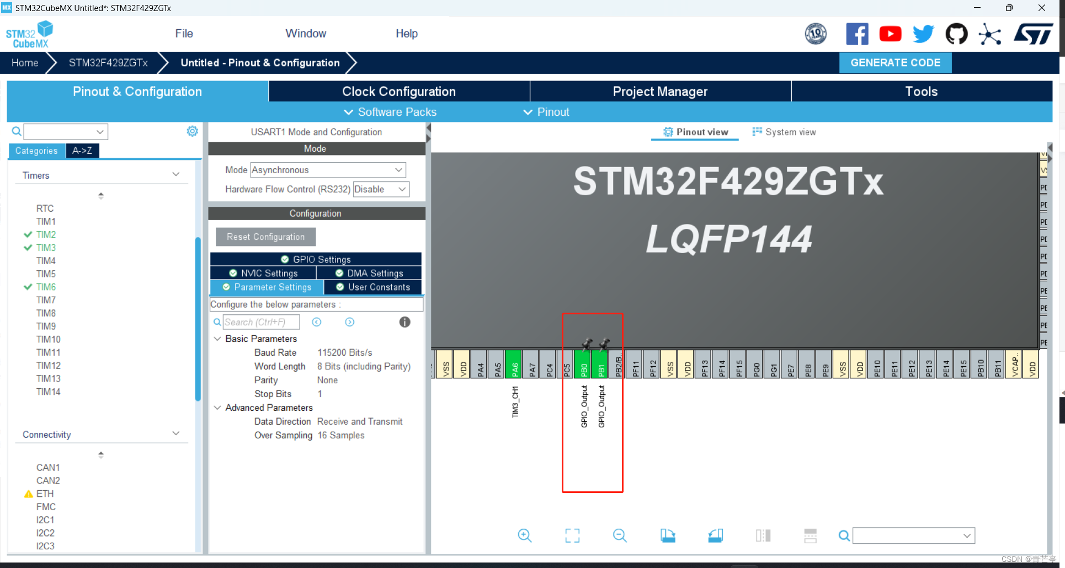Viewport: 1065px width, 568px height.
Task: Open the GitHub icon link
Action: [956, 34]
